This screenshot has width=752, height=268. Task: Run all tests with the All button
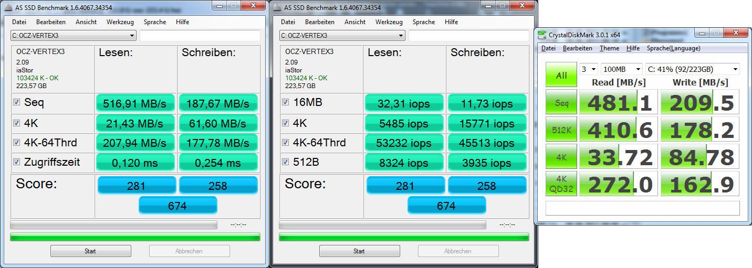pos(561,75)
